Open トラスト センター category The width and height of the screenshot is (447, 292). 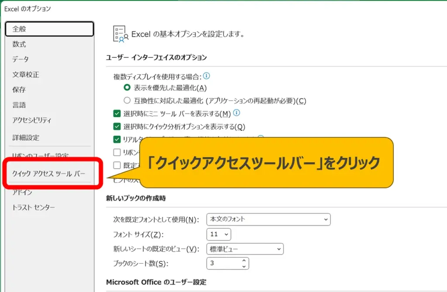pos(34,208)
